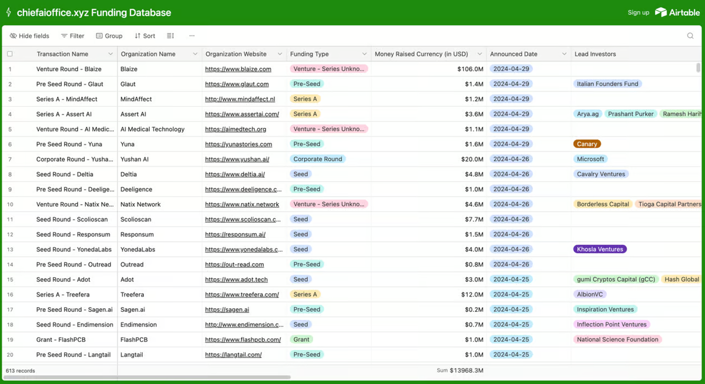Click the horizontal scrollbar at bottom

147,378
